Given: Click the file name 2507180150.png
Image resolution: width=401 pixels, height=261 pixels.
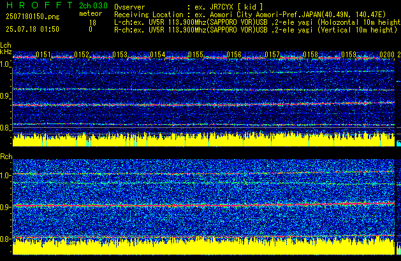Looking at the screenshot, I should coord(33,17).
